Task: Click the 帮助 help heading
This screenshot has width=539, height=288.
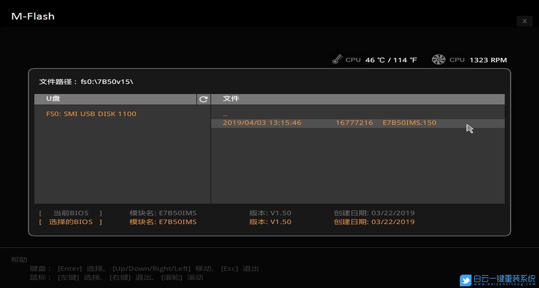Action: 19,260
